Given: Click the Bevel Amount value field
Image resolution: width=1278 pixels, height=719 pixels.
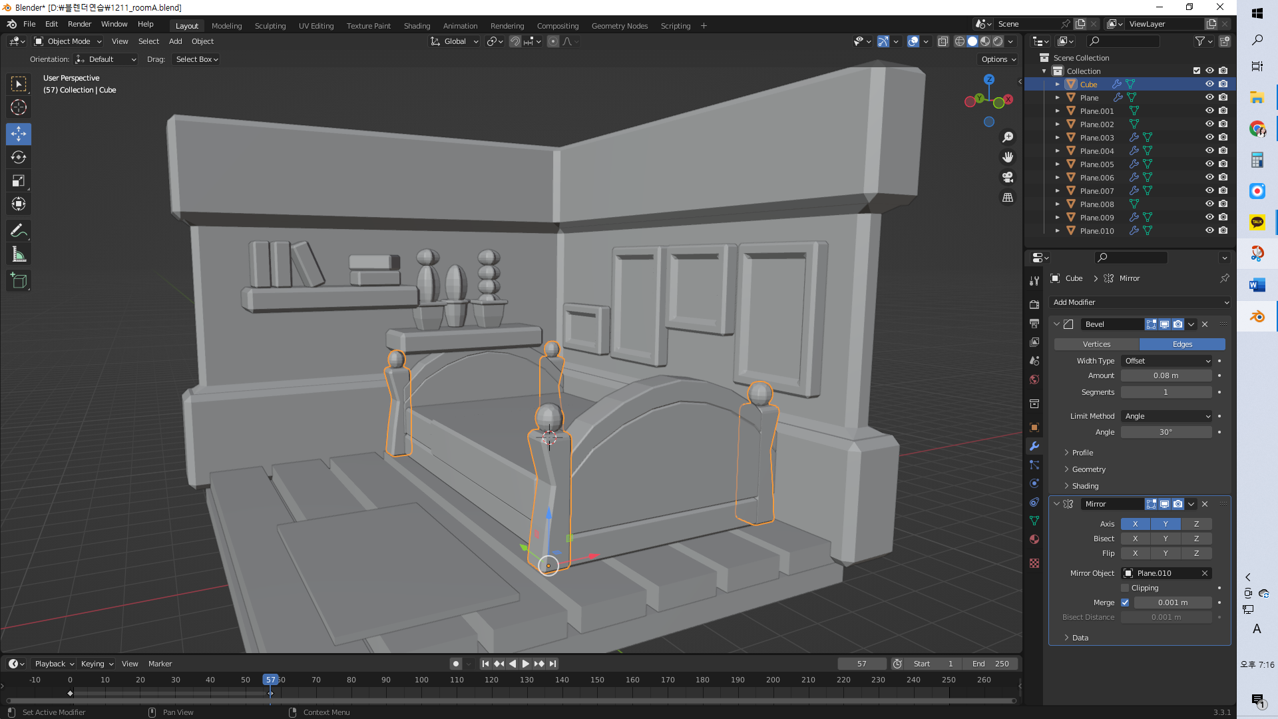Looking at the screenshot, I should (x=1166, y=375).
